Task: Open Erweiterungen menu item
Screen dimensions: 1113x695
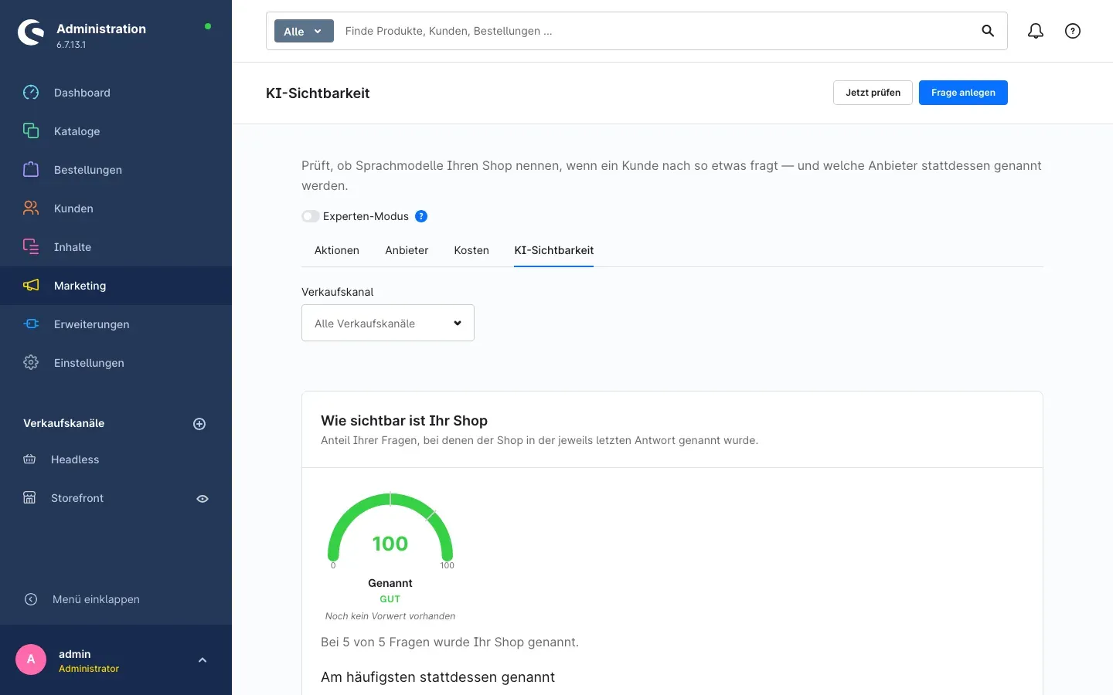Action: (116, 324)
